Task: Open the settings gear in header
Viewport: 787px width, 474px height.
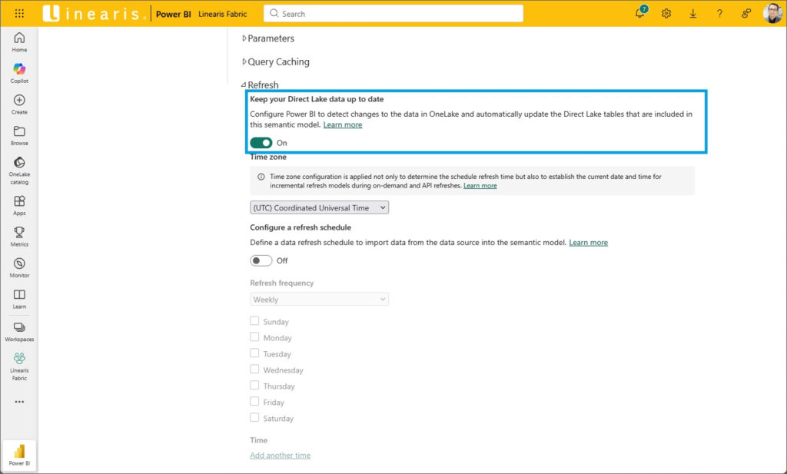Action: [x=666, y=13]
